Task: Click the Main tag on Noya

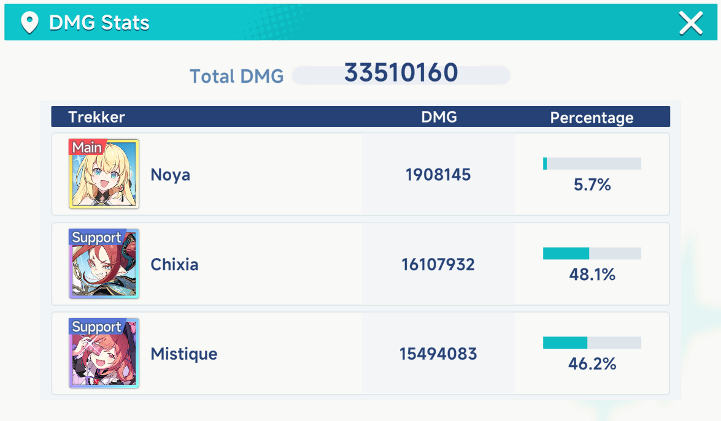Action: click(87, 147)
